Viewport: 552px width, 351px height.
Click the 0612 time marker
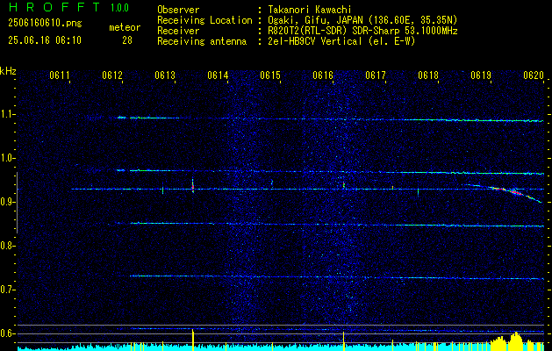pyautogui.click(x=112, y=75)
